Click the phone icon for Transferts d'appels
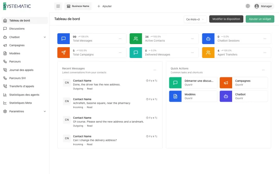279x174 pixels. click(5, 86)
